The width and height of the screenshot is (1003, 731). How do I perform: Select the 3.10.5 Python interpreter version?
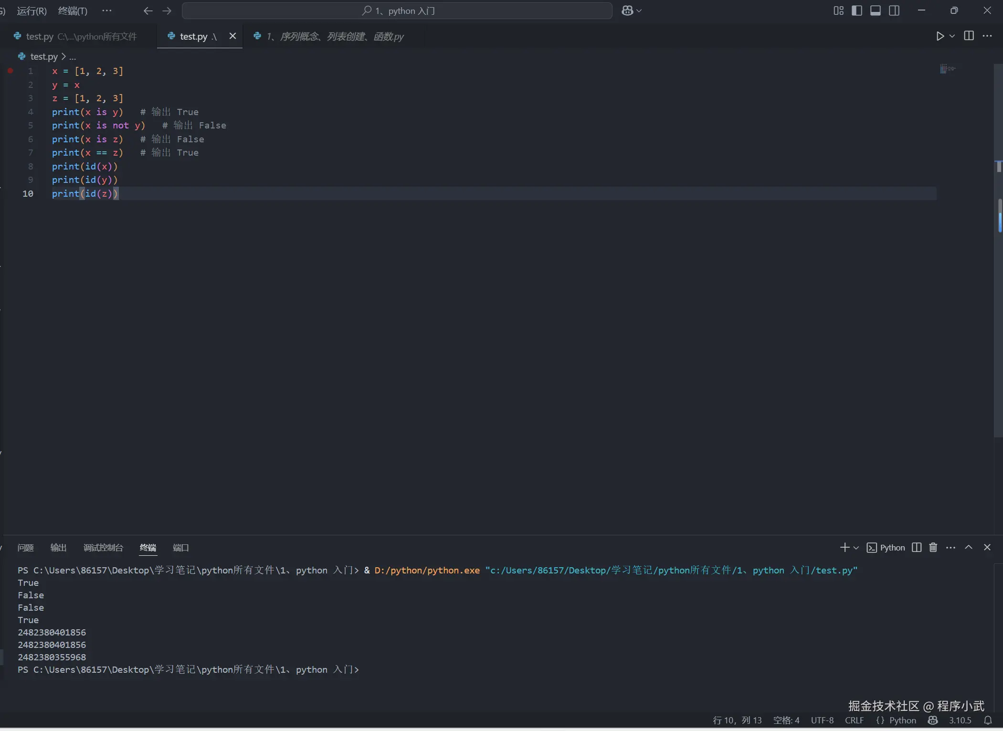960,720
